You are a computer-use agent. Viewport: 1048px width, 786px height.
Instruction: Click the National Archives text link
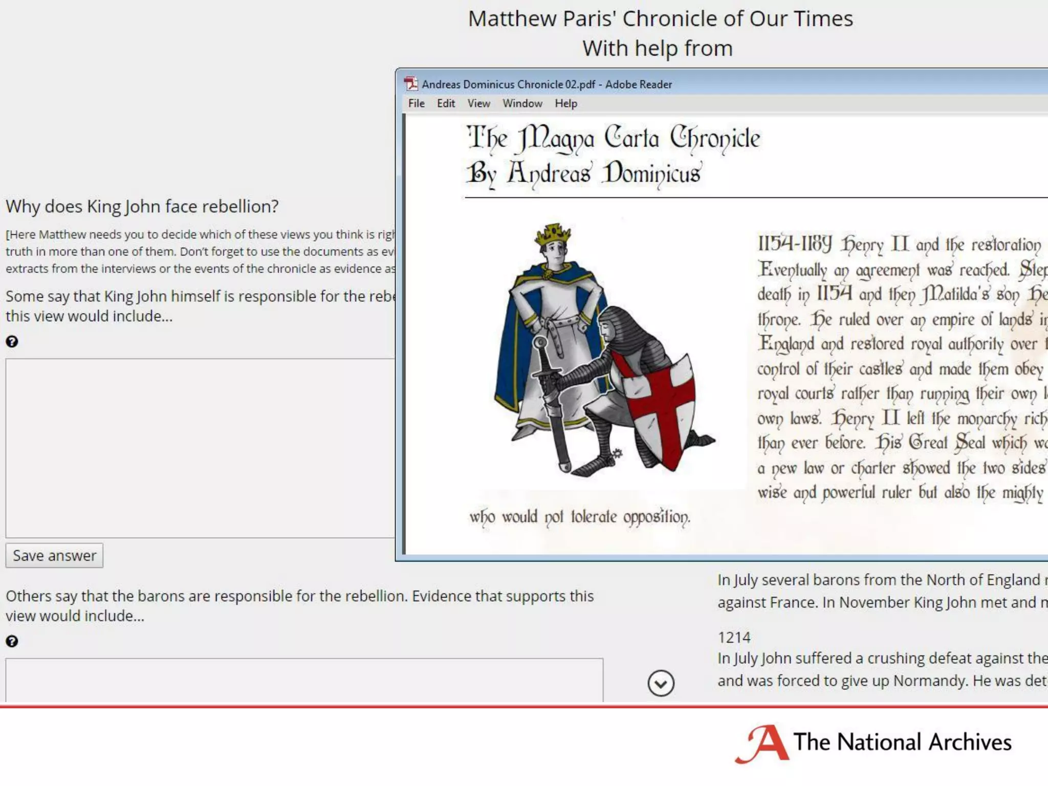click(x=902, y=742)
